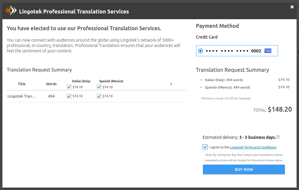Viewport: 299px width, 190px height.
Task: Show more languages with the right chevron
Action: point(171,84)
